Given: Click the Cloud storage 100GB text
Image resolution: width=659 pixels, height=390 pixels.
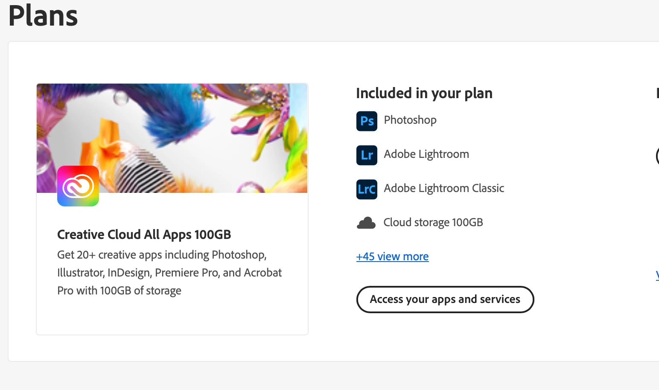Looking at the screenshot, I should [x=433, y=222].
